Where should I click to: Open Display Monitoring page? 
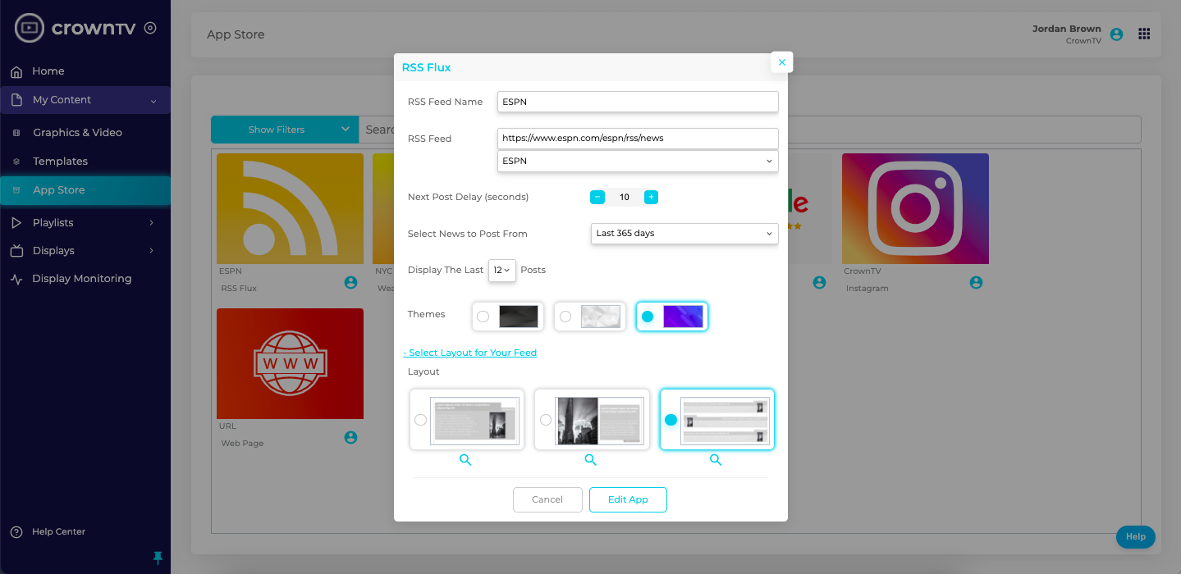click(x=81, y=279)
